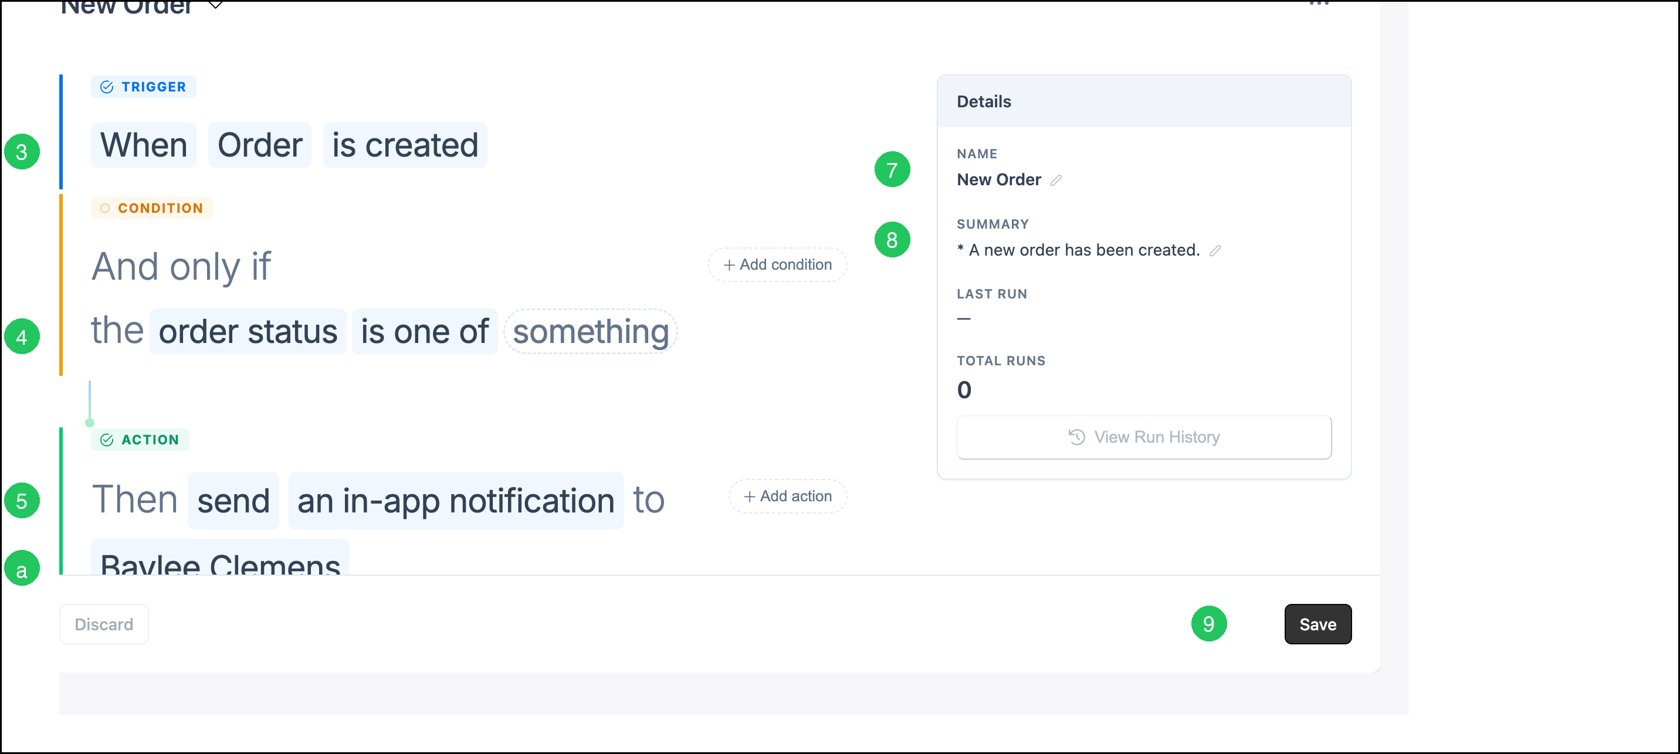Change the 'order status' condition field
The height and width of the screenshot is (754, 1680).
[x=248, y=332]
